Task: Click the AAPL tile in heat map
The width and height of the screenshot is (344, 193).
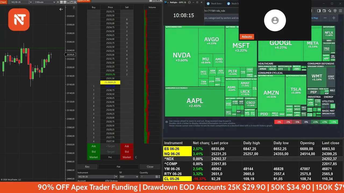Action: 195,103
